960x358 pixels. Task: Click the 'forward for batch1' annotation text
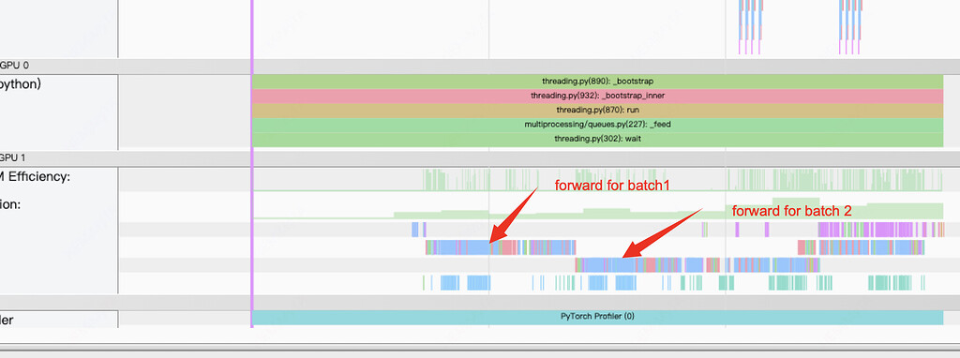611,186
